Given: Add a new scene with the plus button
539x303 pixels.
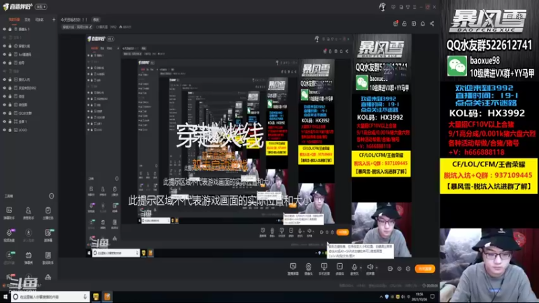Looking at the screenshot, I should tap(54, 20).
